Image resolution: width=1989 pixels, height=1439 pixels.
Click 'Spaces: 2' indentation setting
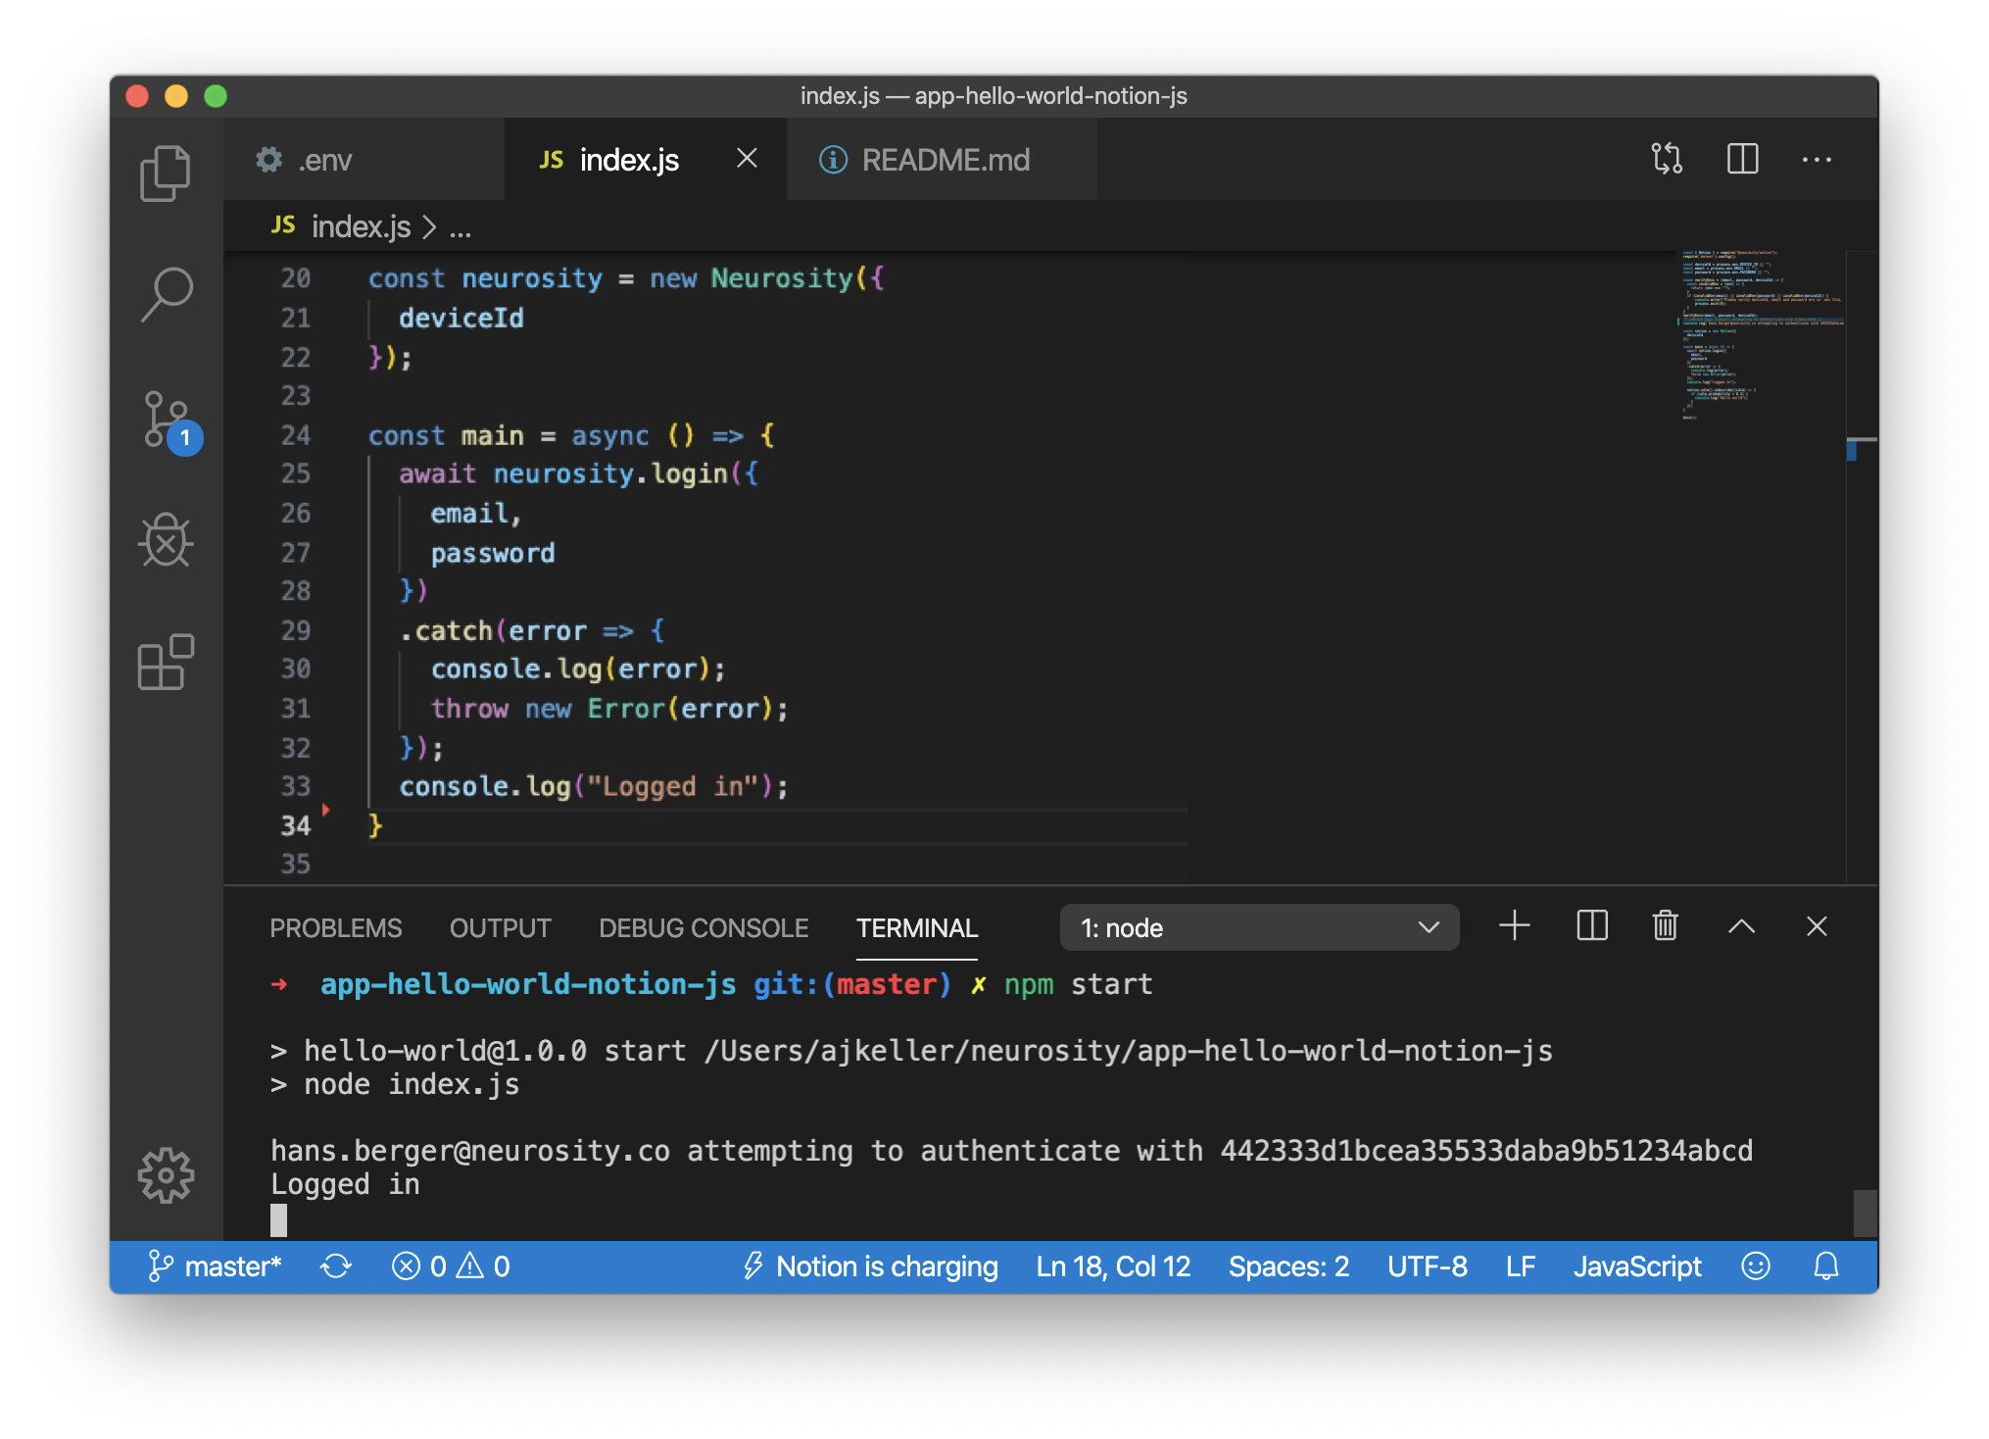pos(1288,1266)
